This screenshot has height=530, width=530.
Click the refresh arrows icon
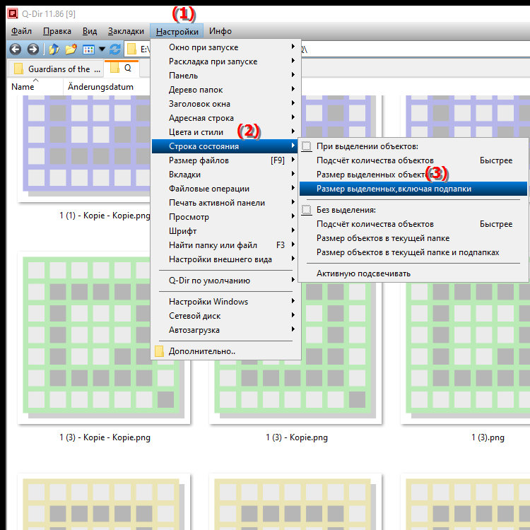click(115, 49)
